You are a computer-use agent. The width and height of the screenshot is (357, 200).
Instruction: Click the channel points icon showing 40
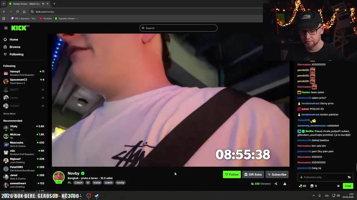(302, 186)
